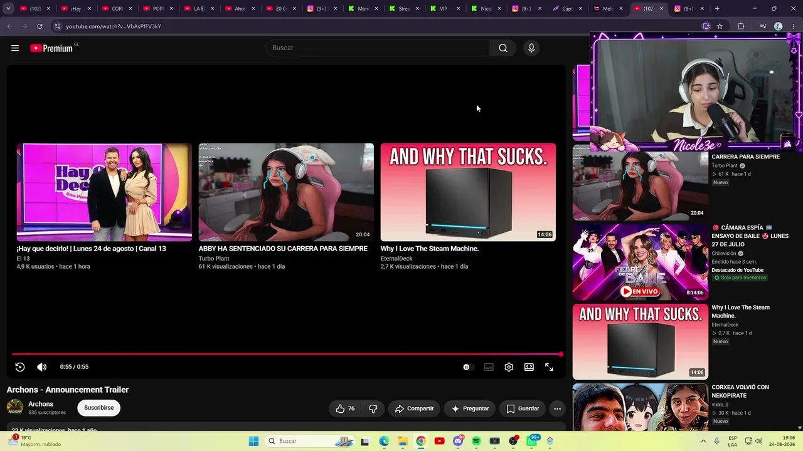This screenshot has width=803, height=451.
Task: Open Task View on the taskbar
Action: 365,441
